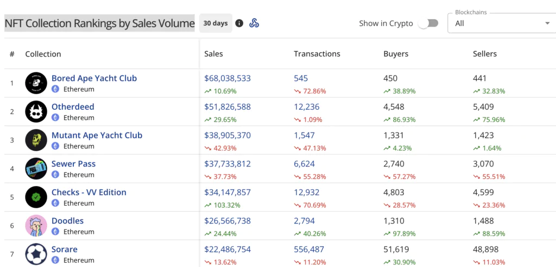Viewport: 556px width, 267px height.
Task: Click the 6,624 transactions link
Action: tap(304, 164)
